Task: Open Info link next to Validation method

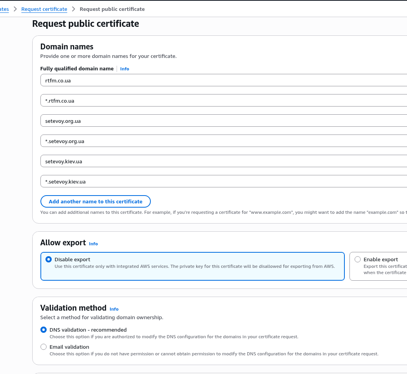Action: point(114,309)
